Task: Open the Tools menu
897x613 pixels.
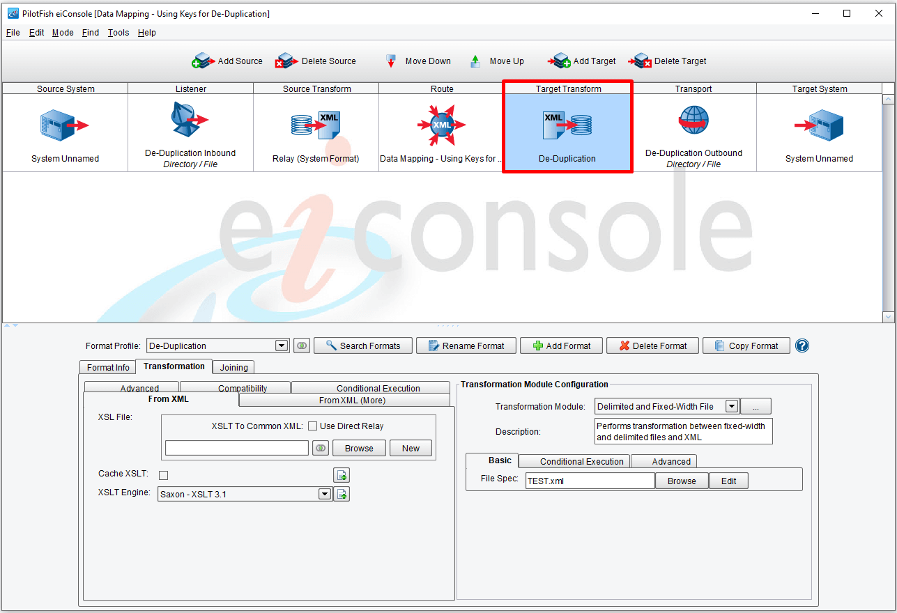Action: coord(118,33)
